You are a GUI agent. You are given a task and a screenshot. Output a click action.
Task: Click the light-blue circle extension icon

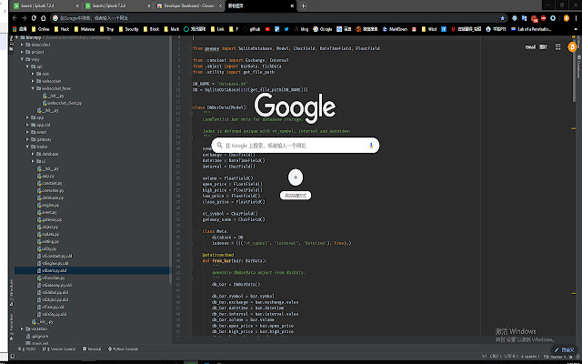[553, 18]
